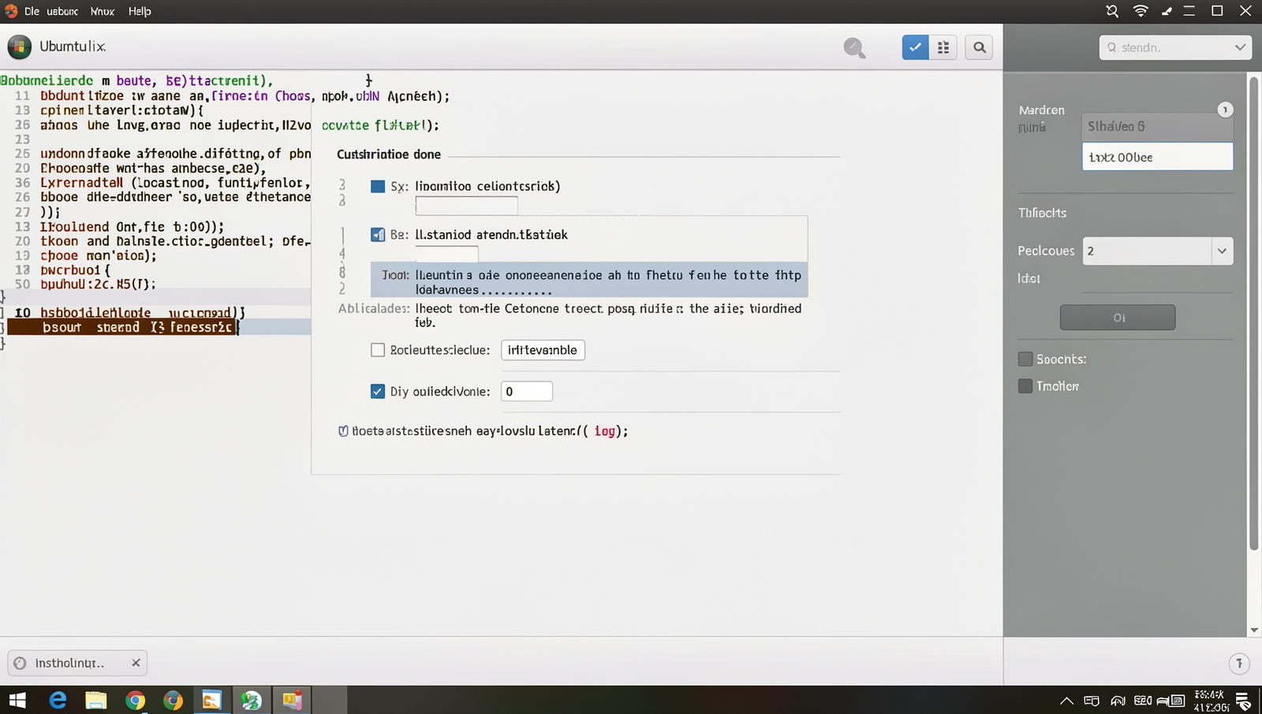Click the ixtz 00bee input field
The width and height of the screenshot is (1262, 714).
click(x=1157, y=157)
